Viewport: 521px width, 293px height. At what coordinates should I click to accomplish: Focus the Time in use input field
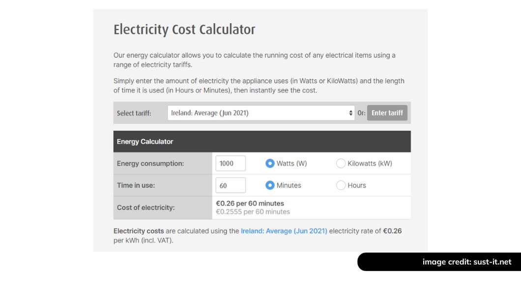(x=231, y=185)
